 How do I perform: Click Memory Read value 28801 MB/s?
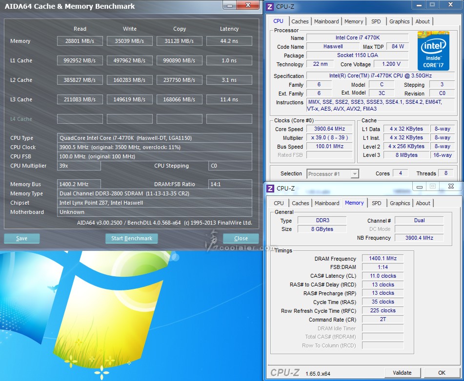pos(80,41)
